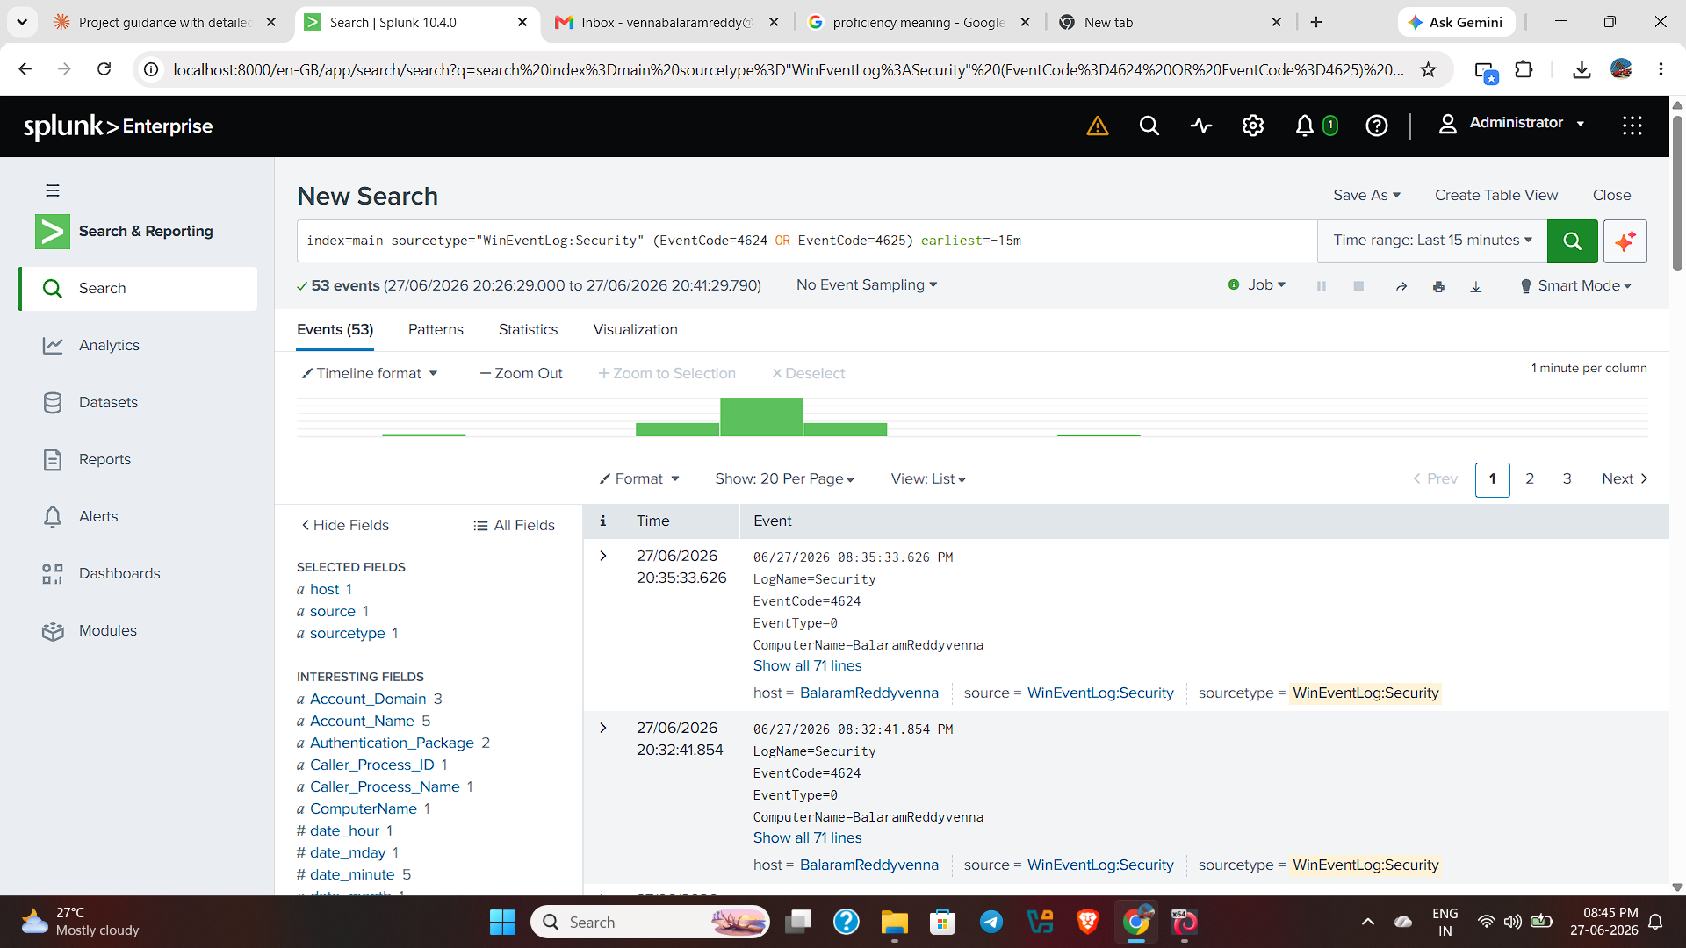1686x948 pixels.
Task: Stop the search job
Action: coord(1358,286)
